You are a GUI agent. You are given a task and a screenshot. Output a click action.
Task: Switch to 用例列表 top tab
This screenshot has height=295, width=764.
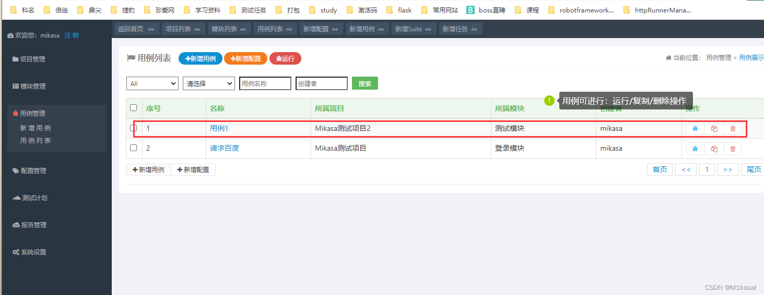coord(275,29)
